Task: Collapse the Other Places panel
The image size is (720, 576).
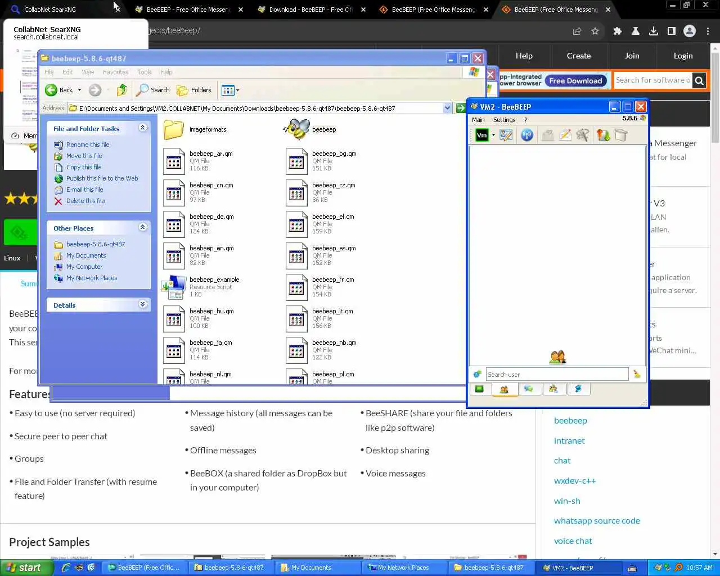Action: click(x=143, y=227)
